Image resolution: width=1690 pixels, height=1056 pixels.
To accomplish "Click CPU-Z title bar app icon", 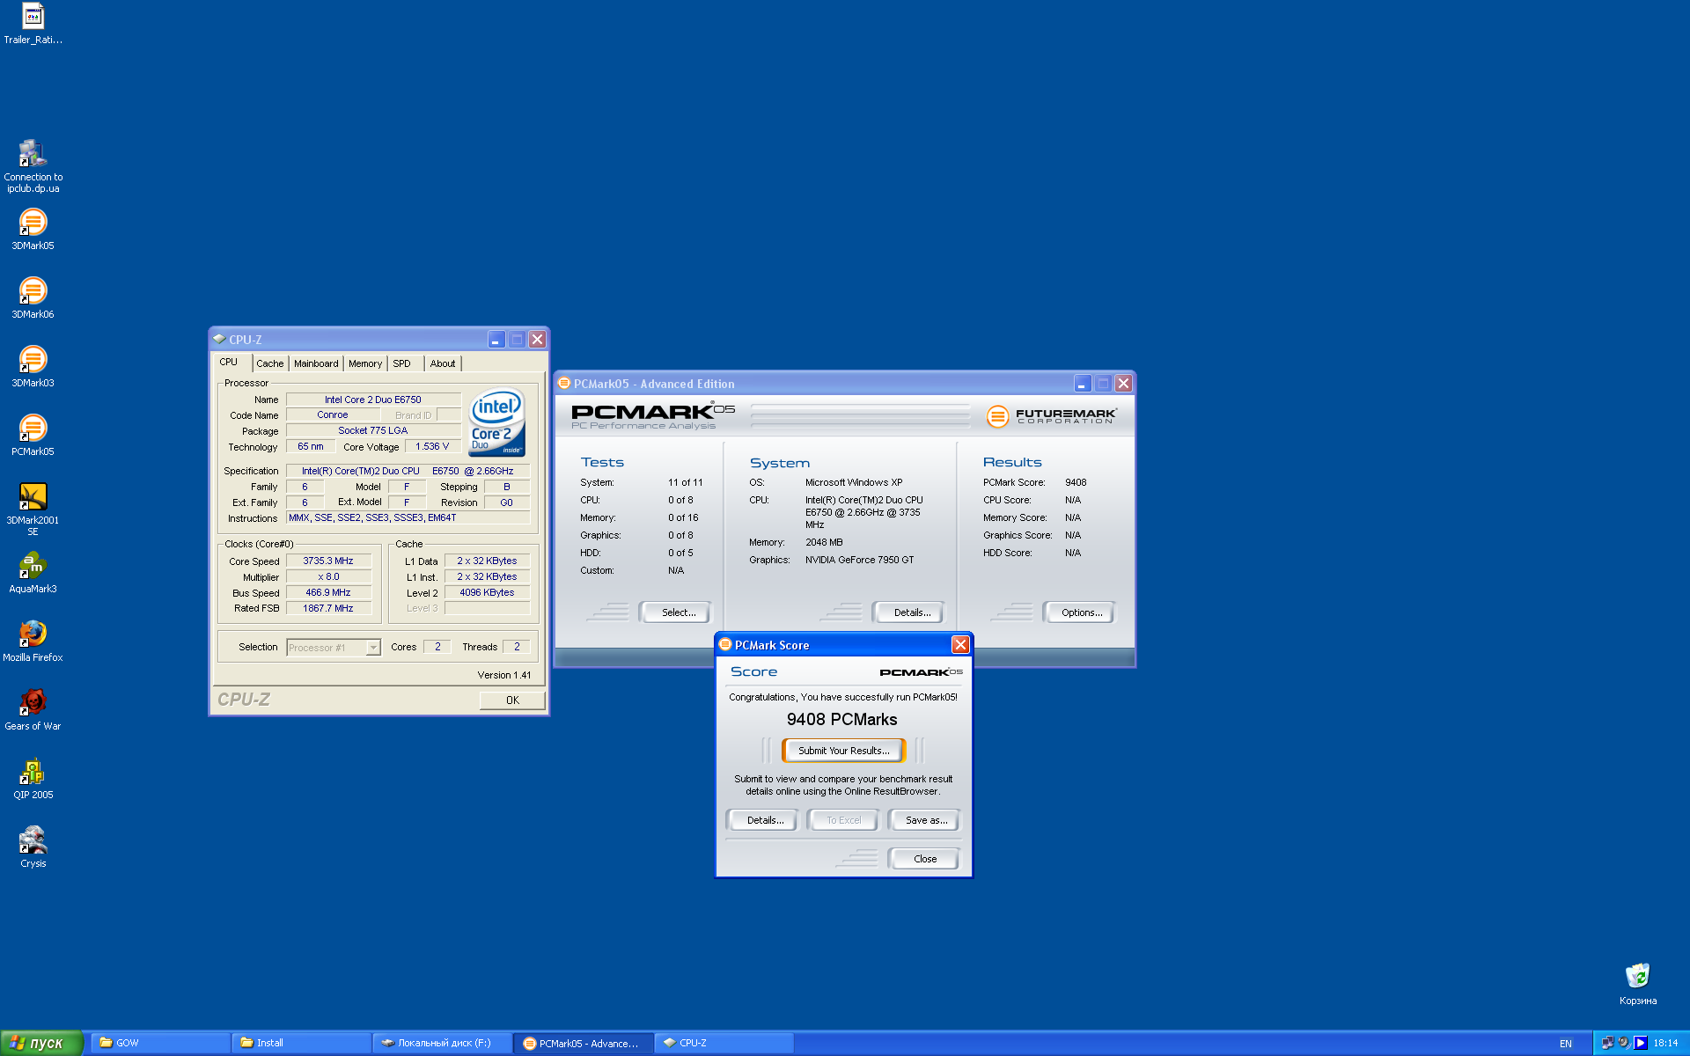I will pyautogui.click(x=219, y=339).
